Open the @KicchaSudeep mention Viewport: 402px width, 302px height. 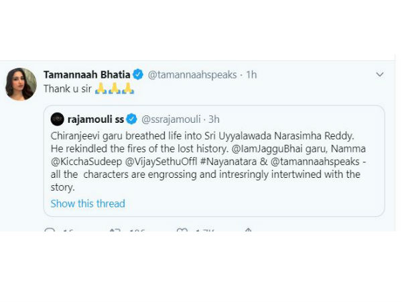point(86,162)
